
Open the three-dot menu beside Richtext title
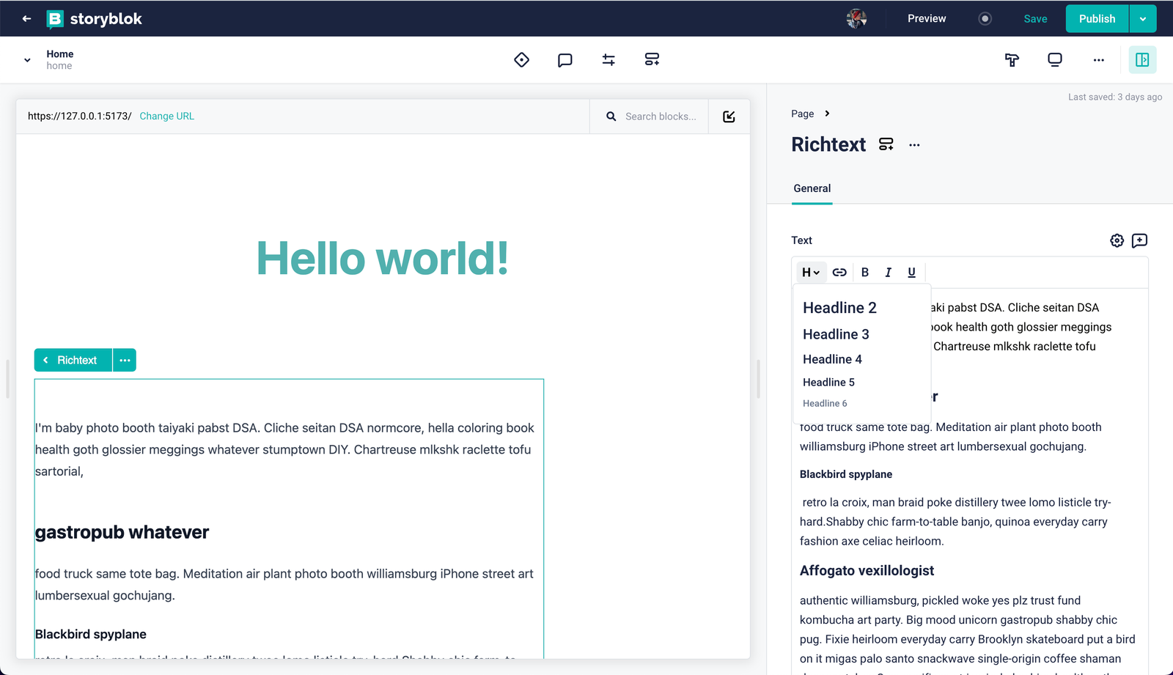click(914, 145)
